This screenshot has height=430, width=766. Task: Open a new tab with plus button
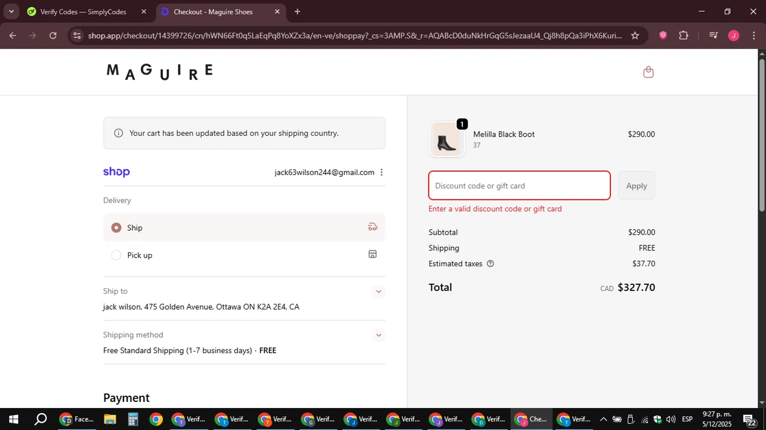[297, 12]
